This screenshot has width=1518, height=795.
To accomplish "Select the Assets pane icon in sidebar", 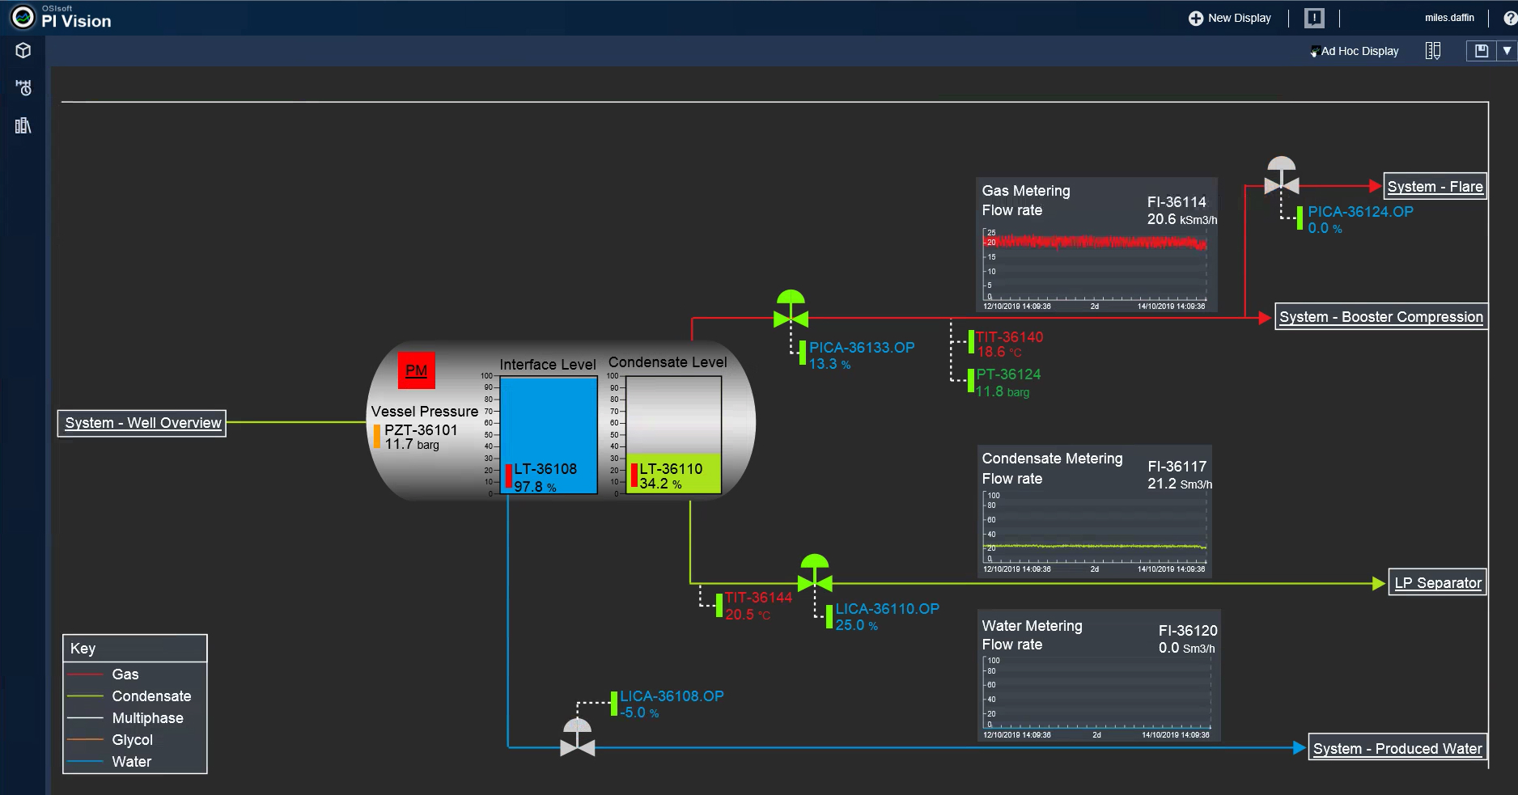I will [22, 50].
